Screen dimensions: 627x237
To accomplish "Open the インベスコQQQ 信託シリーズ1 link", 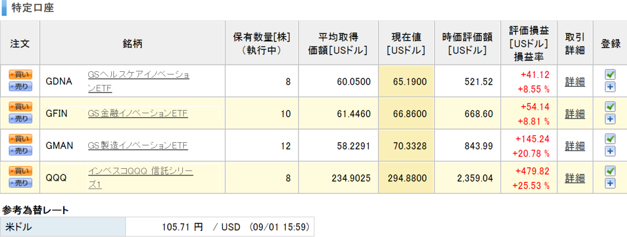I will click(x=141, y=178).
